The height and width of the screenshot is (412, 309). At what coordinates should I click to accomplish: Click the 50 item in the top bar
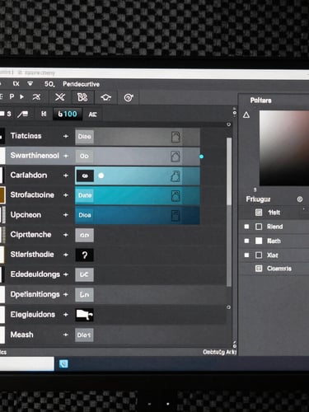click(x=49, y=84)
